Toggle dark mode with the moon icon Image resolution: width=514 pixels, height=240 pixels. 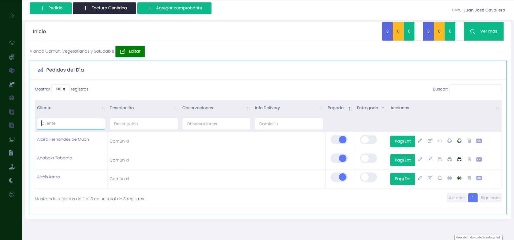[11, 180]
